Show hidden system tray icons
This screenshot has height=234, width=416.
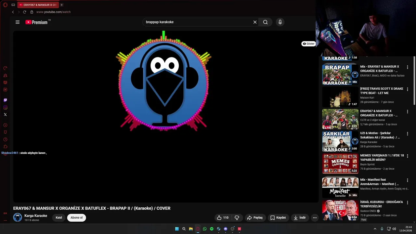(375, 229)
